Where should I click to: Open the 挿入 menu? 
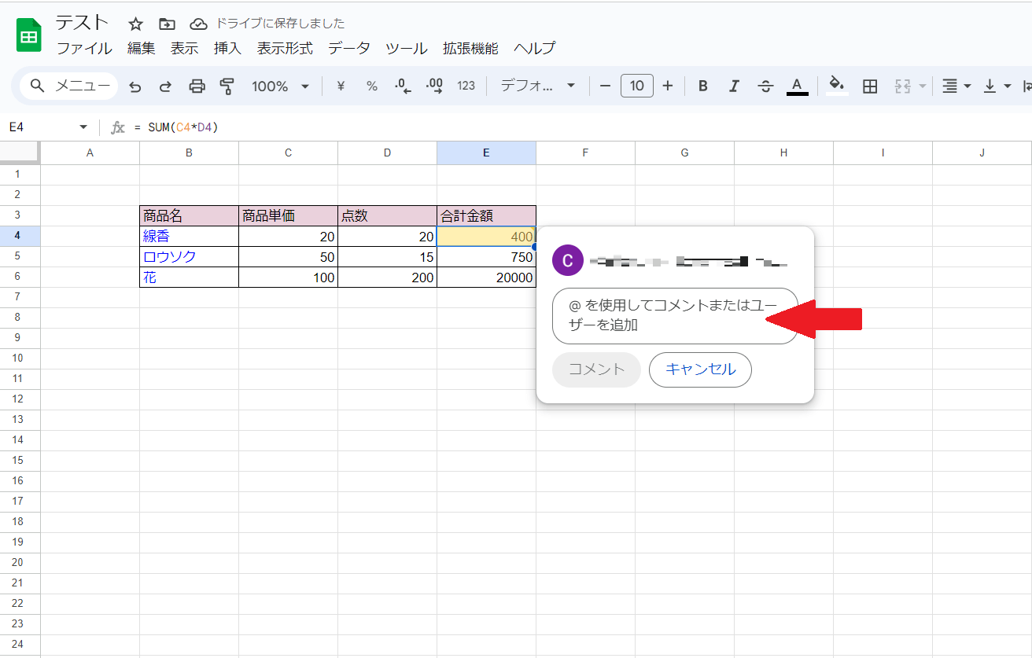tap(227, 49)
